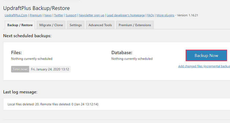
Task: Open the UpdraftPlus.Com link
Action: tap(16, 15)
